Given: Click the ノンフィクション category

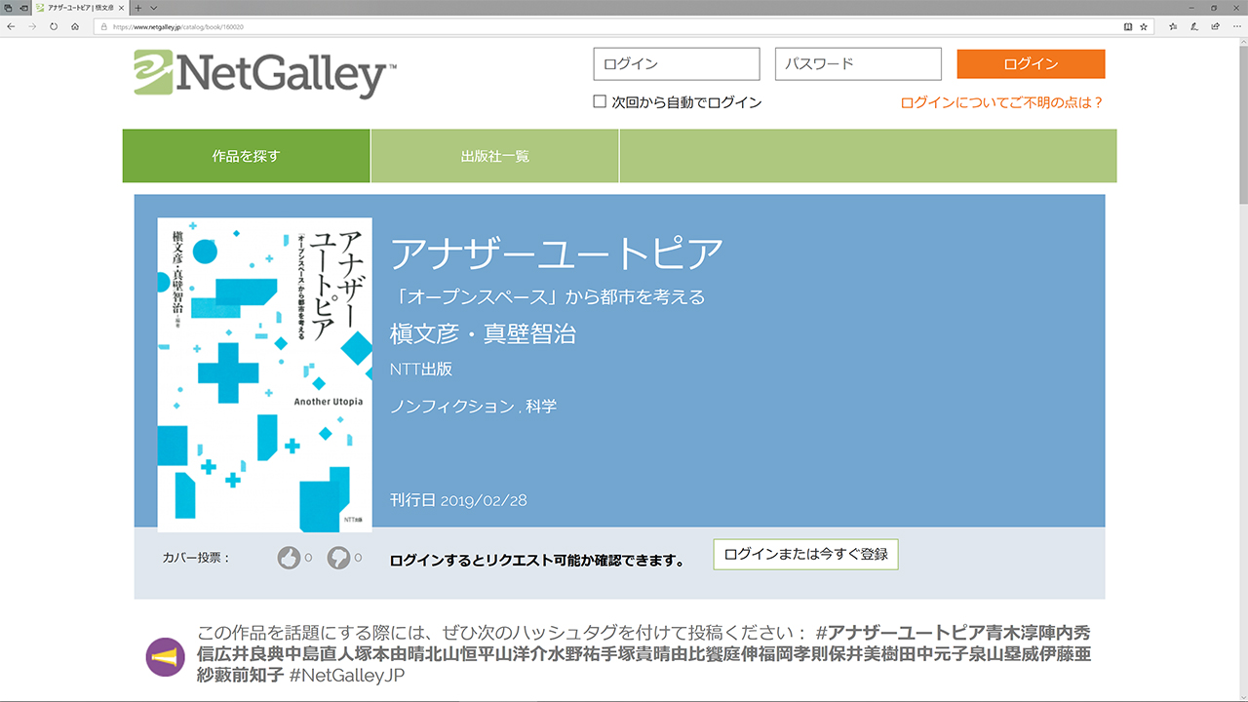Looking at the screenshot, I should point(451,407).
